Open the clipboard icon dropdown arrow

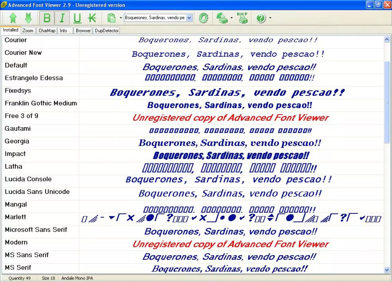tap(121, 18)
